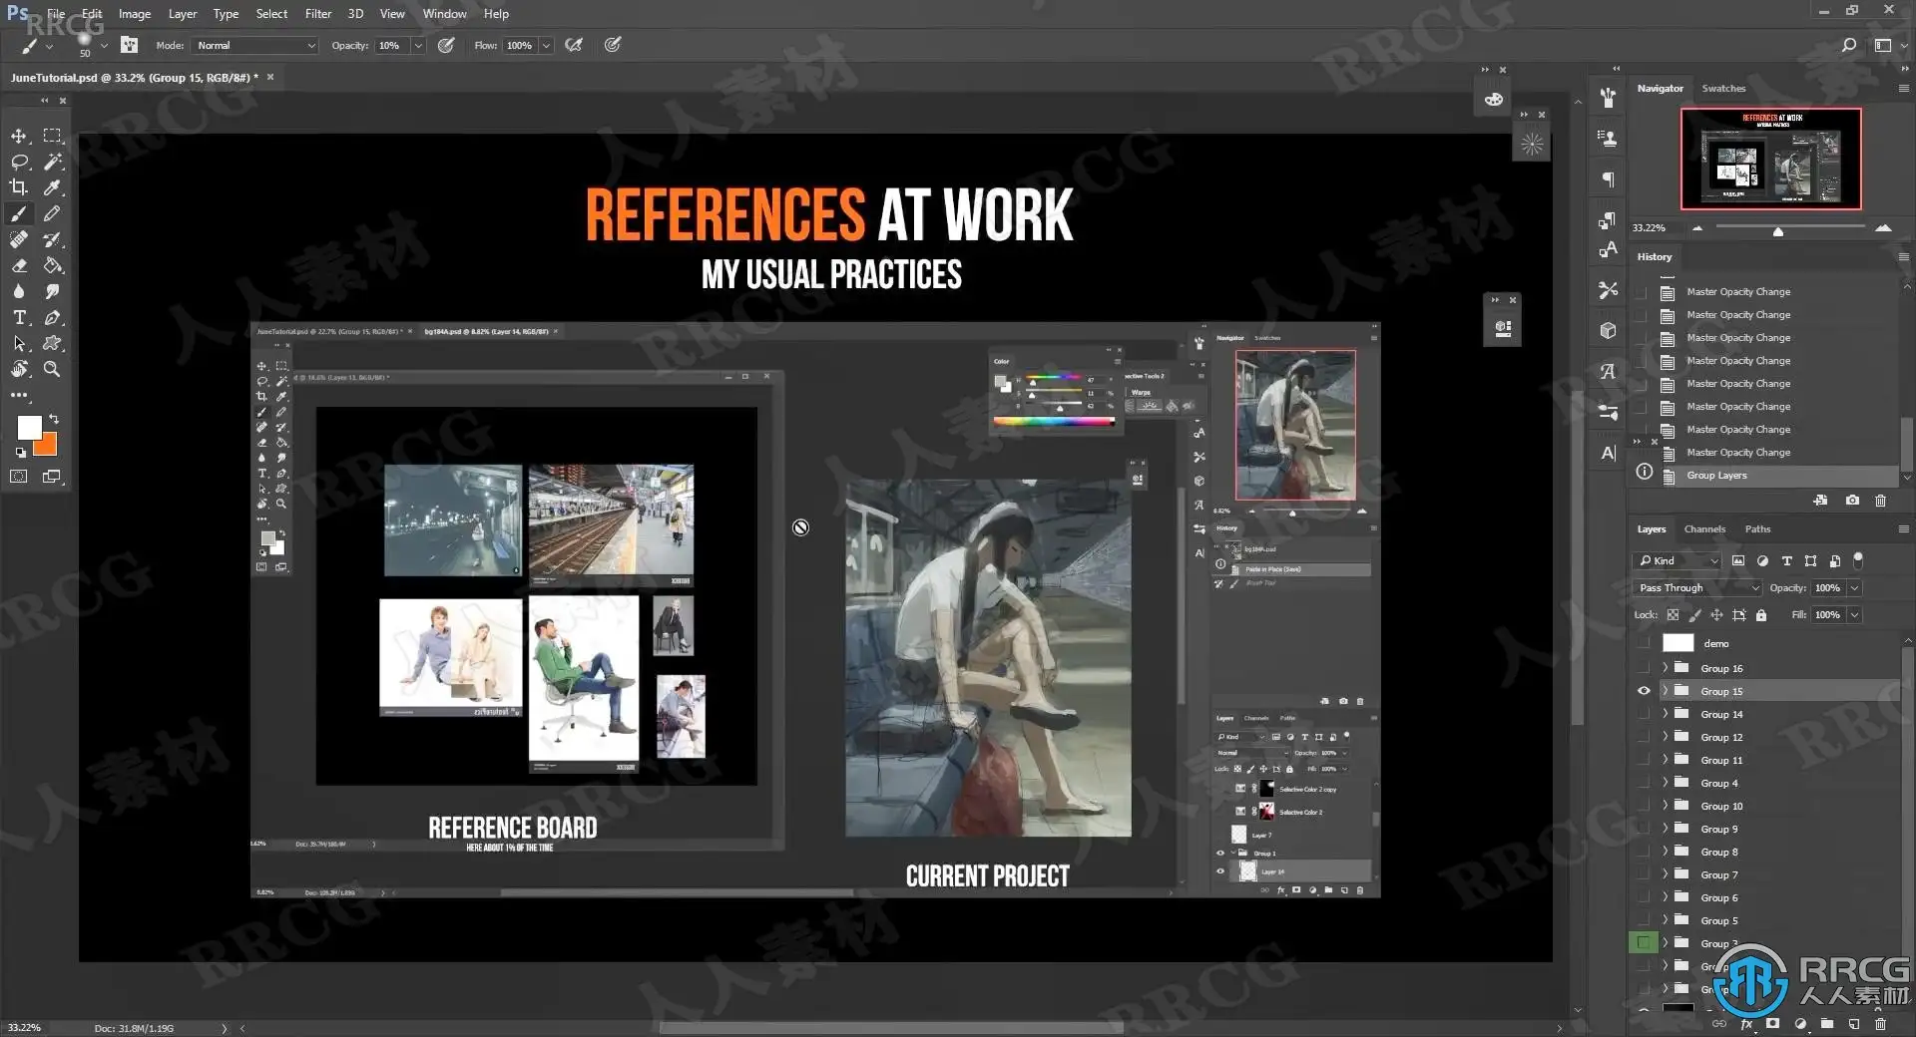Screen dimensions: 1916x1037
Task: Open the Filter menu
Action: [318, 14]
